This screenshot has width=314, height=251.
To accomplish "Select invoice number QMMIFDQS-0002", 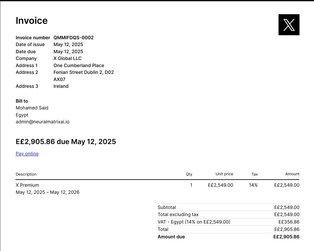I will coord(73,38).
